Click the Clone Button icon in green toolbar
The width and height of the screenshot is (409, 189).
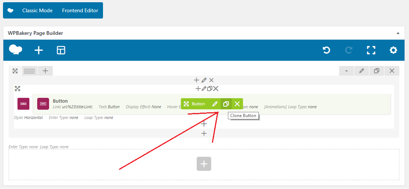tap(226, 104)
